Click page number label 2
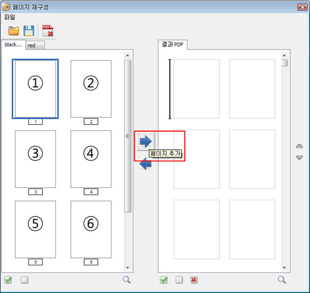This screenshot has height=293, width=310. pyautogui.click(x=91, y=121)
